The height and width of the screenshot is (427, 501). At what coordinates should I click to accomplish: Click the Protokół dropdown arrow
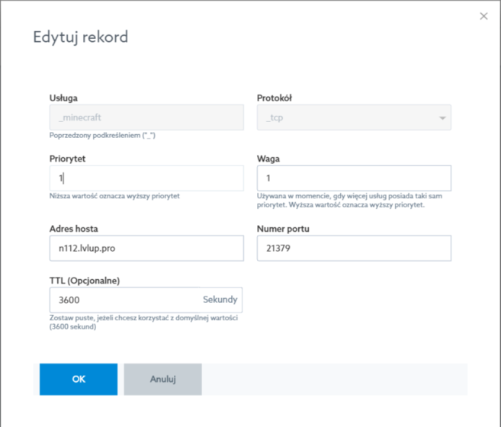point(442,118)
